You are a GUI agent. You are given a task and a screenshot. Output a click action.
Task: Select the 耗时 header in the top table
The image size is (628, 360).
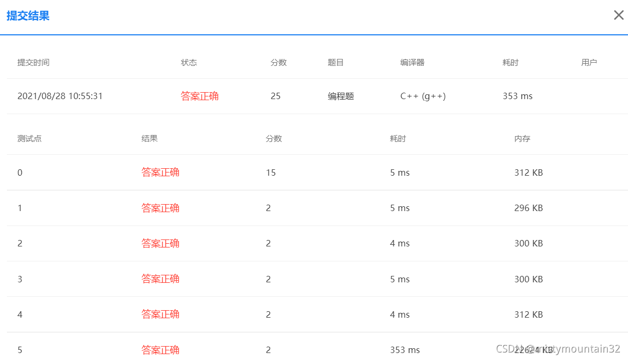coord(510,62)
